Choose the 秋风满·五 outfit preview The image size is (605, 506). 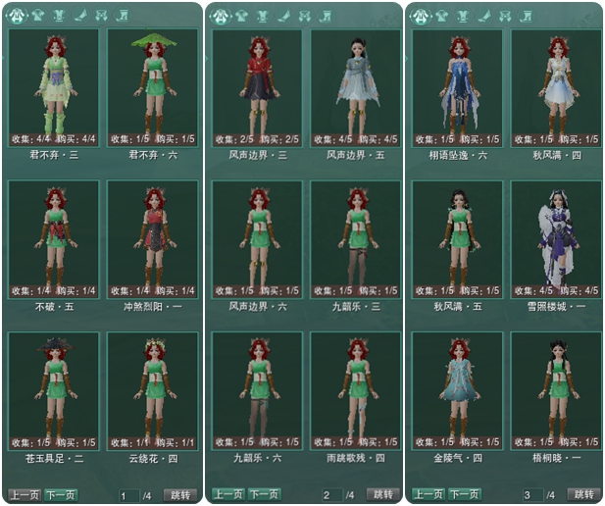(458, 239)
